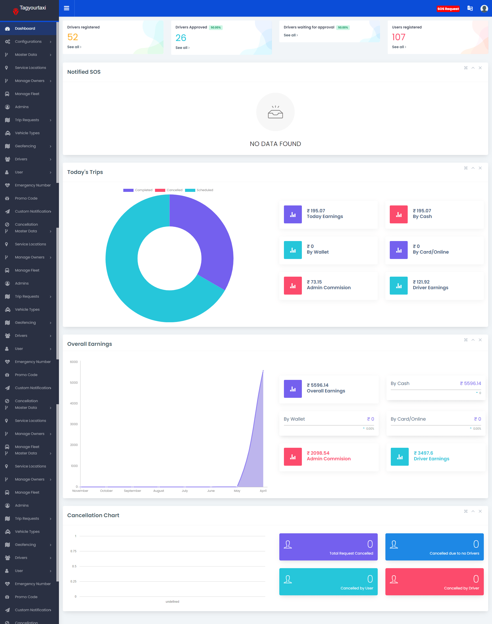
Task: Click the red SOS Request button
Action: coord(448,9)
